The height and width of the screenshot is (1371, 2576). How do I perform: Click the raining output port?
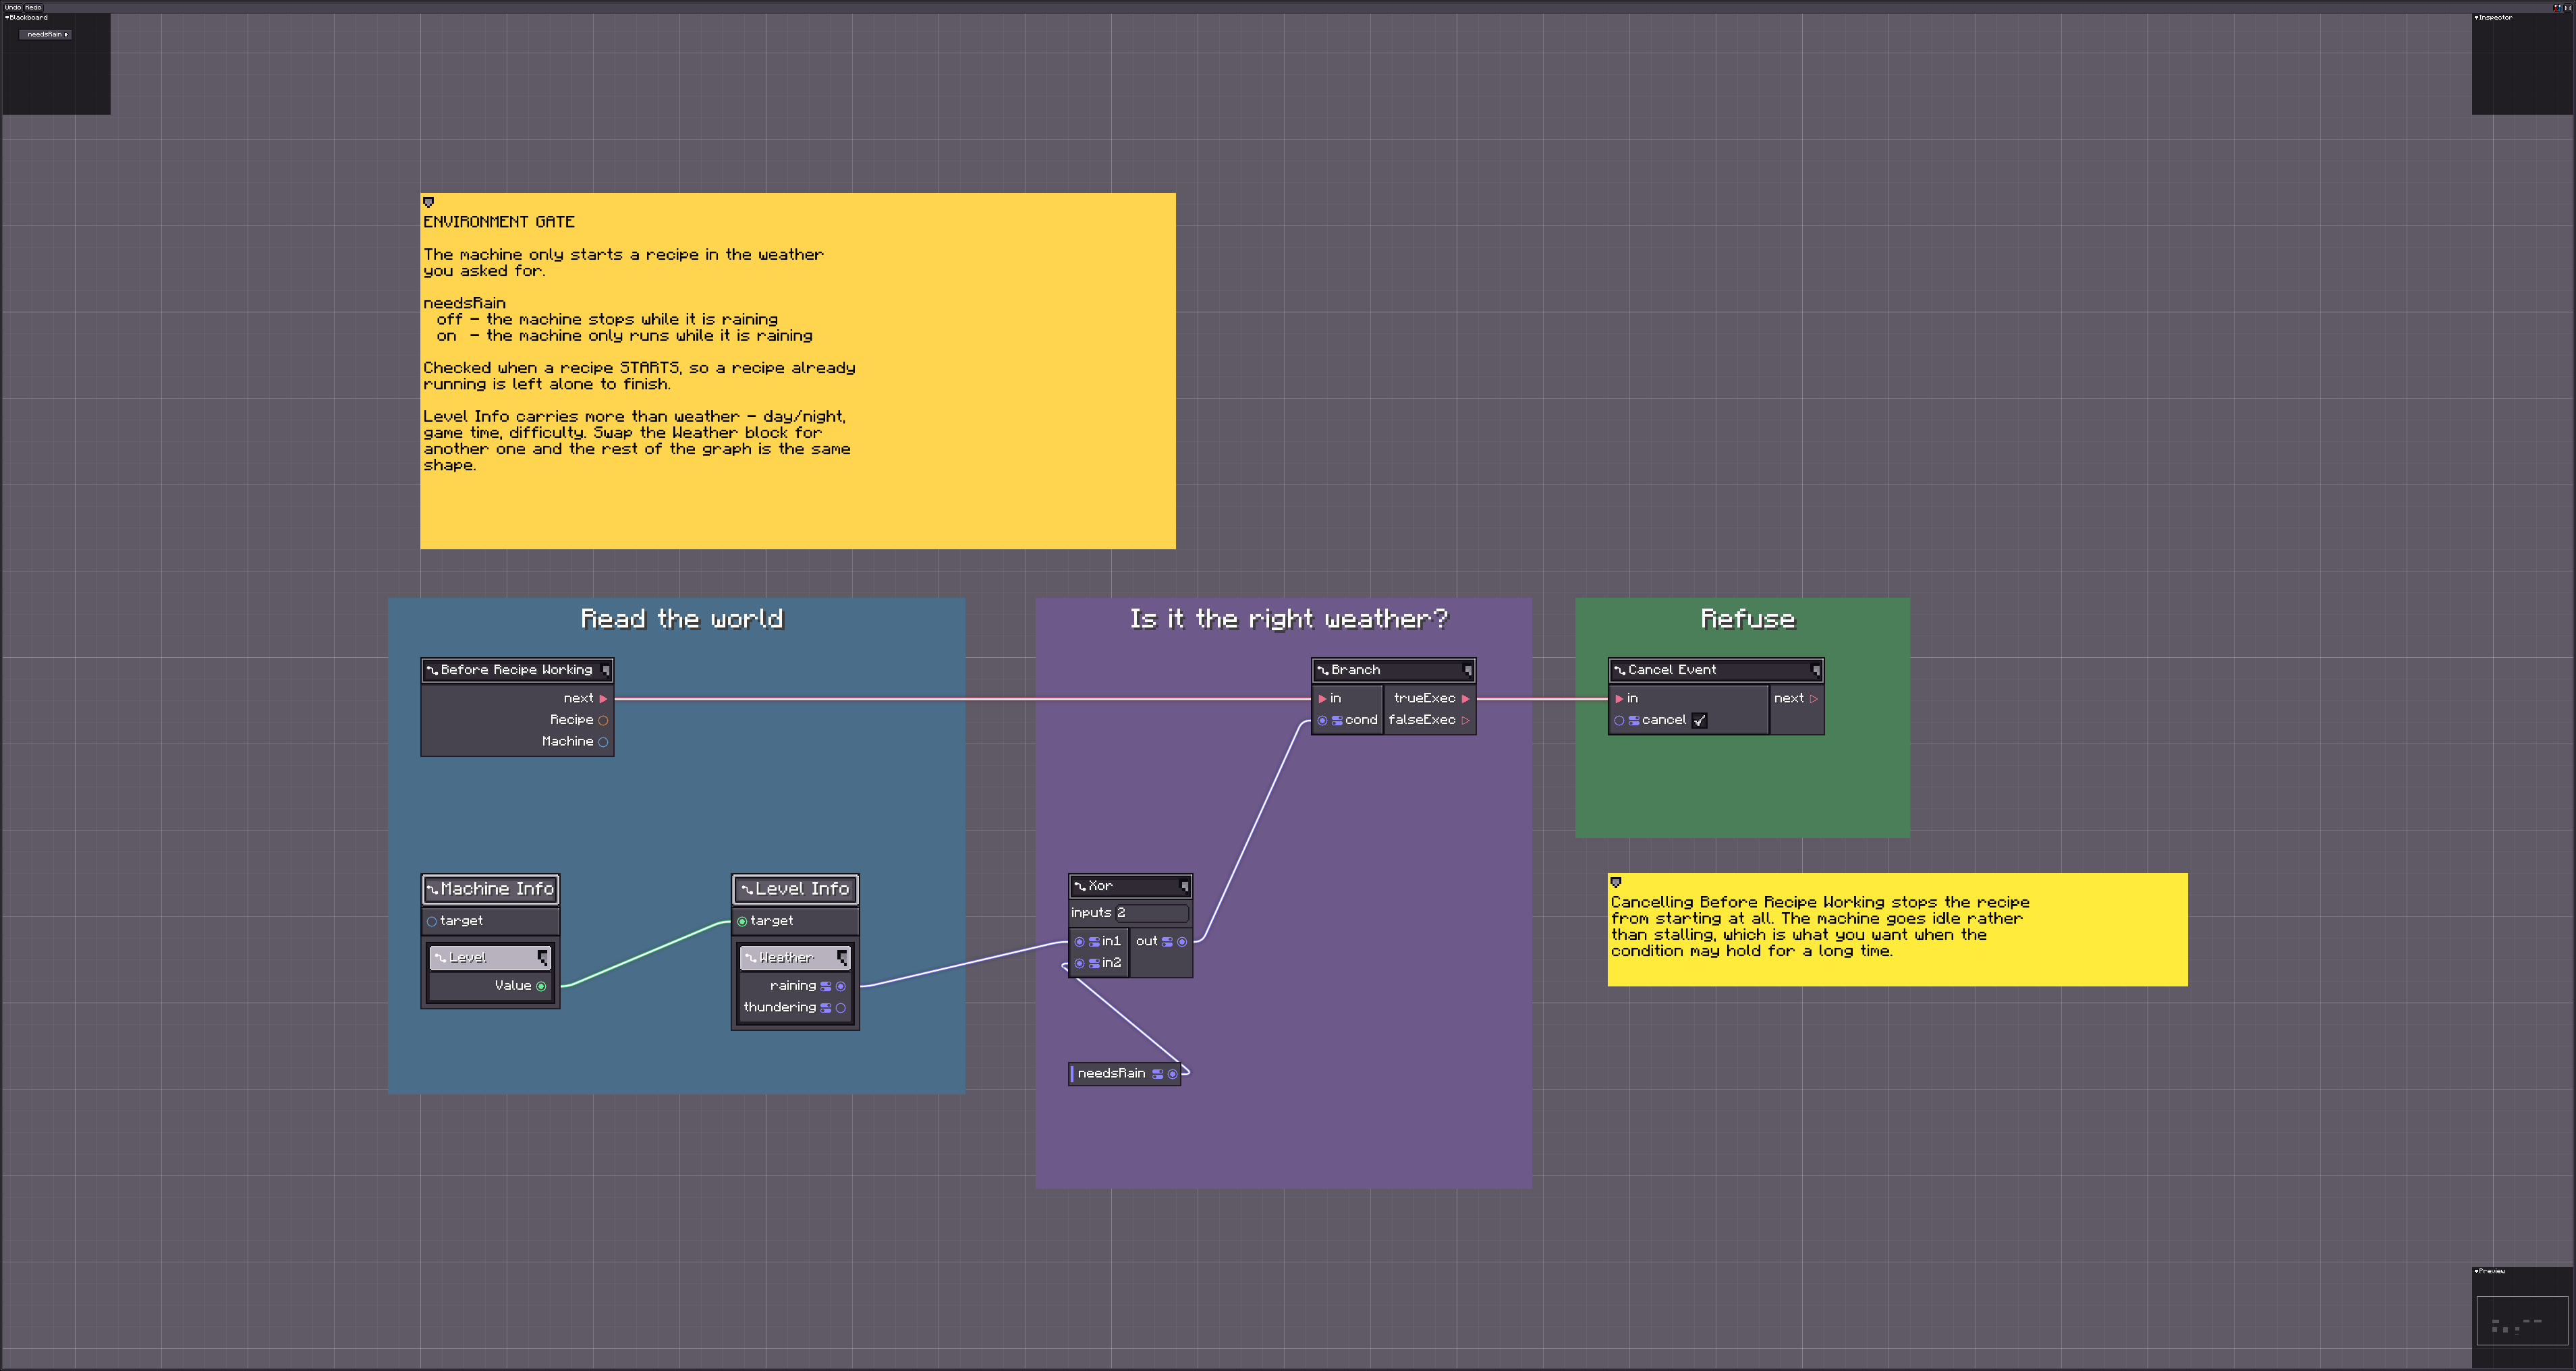pos(841,986)
